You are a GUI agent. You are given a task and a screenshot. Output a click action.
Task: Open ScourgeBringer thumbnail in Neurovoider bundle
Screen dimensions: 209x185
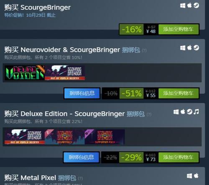point(65,73)
